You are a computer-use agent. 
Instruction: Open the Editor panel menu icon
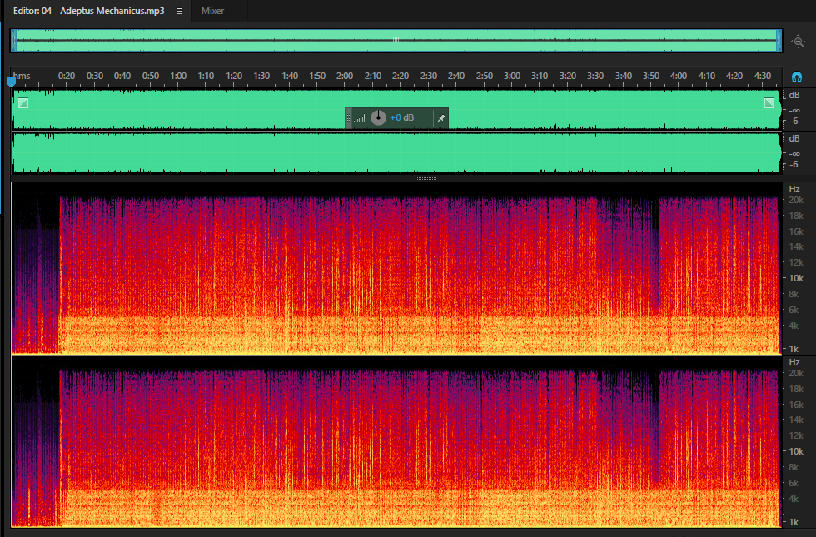click(180, 12)
